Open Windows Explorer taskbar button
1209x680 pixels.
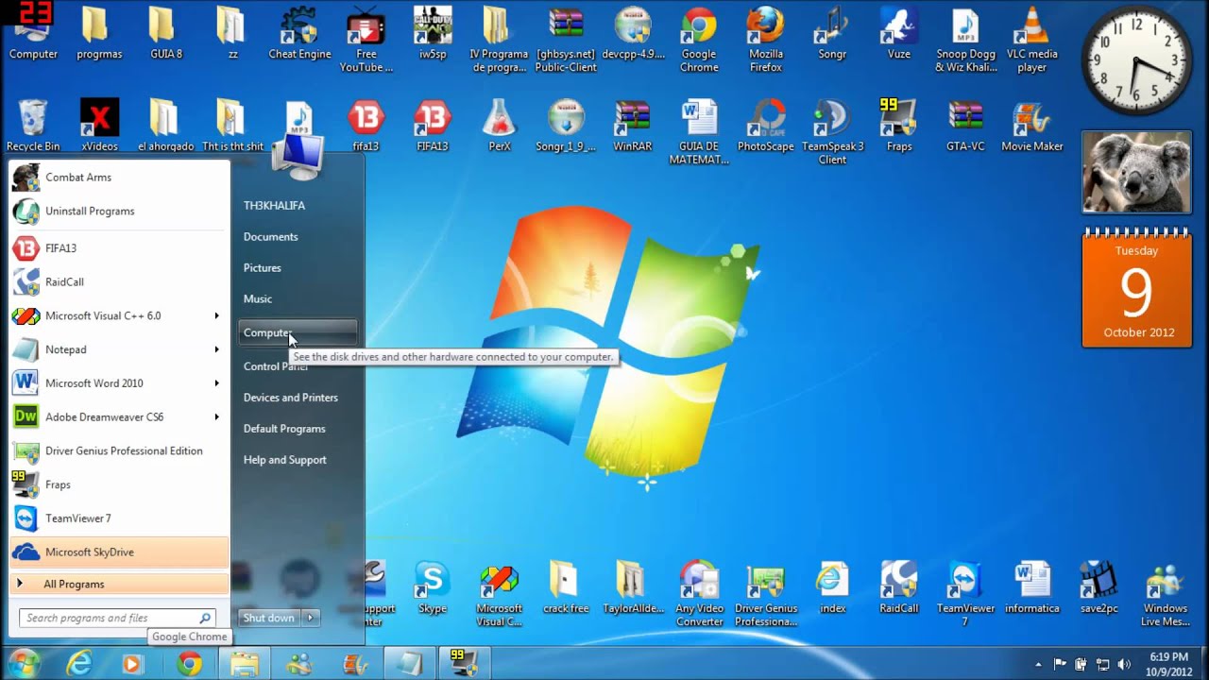click(x=245, y=664)
